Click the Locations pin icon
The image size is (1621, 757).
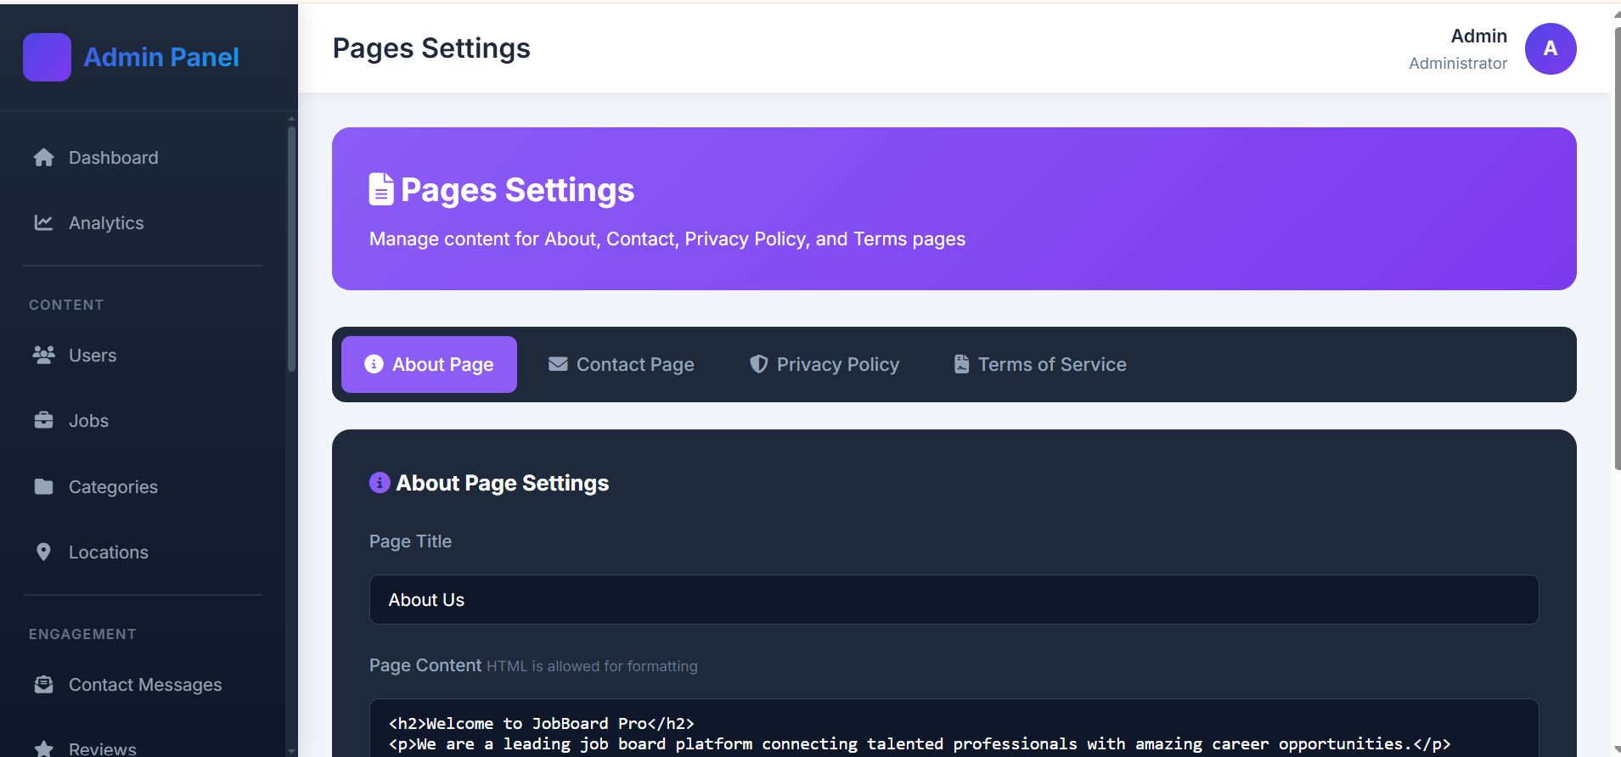(x=43, y=552)
